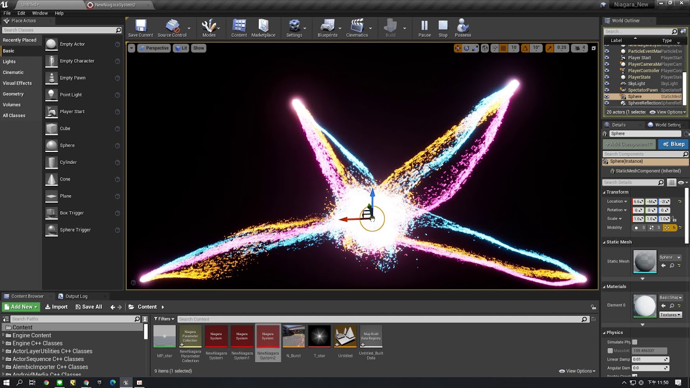Hide the SkyLight actor via eye icon
Viewport: 690px width, 388px height.
click(606, 84)
